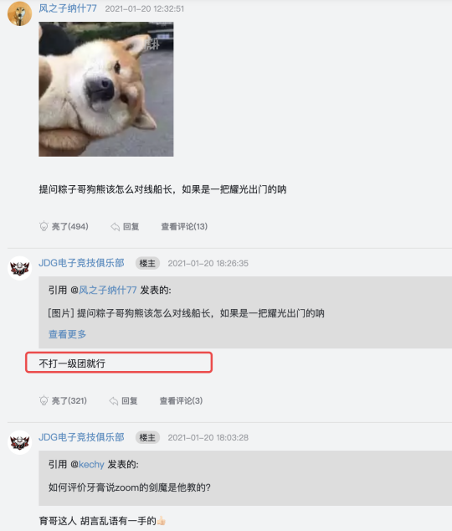Expand 查看评论(3) comments
The height and width of the screenshot is (531, 452).
coord(181,401)
